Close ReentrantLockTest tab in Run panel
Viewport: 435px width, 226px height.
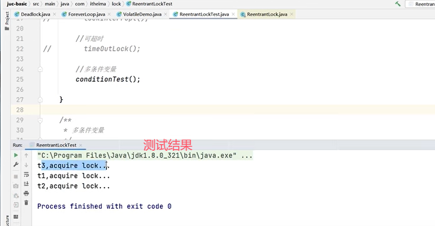click(x=81, y=145)
